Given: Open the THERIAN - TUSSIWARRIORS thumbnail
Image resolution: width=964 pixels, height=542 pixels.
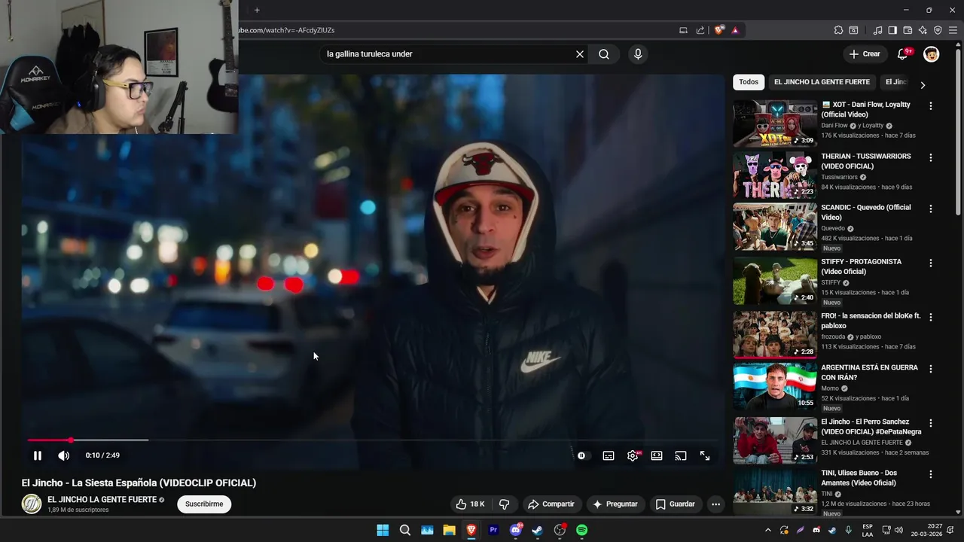Looking at the screenshot, I should (775, 175).
